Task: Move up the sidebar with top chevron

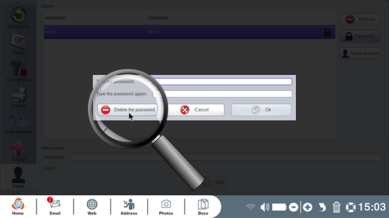Action: [18, 2]
